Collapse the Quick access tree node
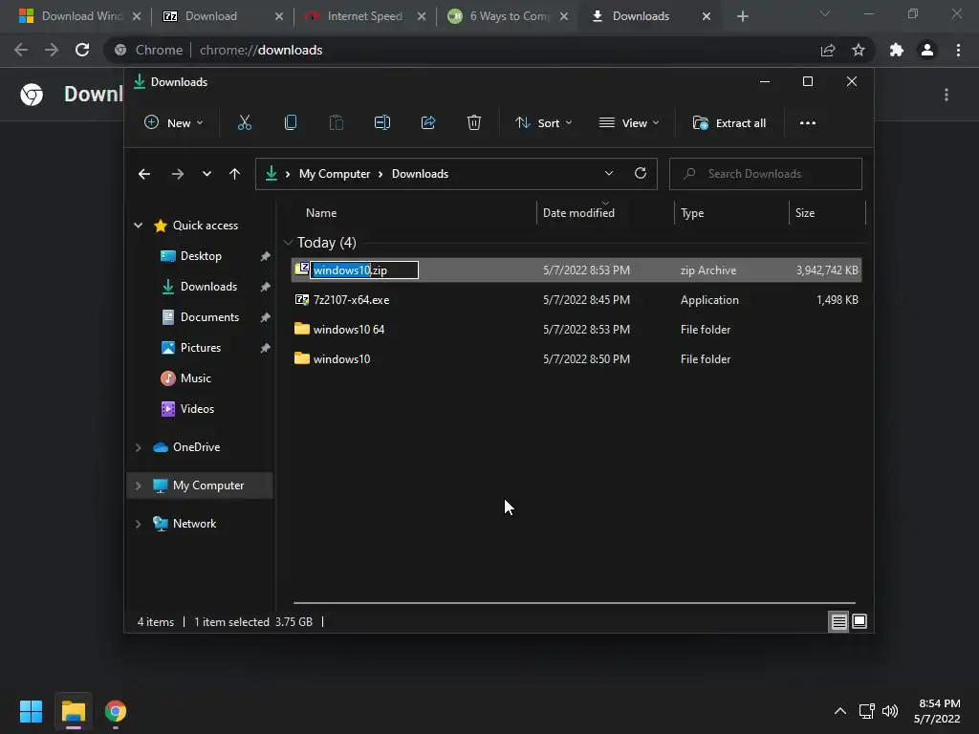 (x=138, y=226)
